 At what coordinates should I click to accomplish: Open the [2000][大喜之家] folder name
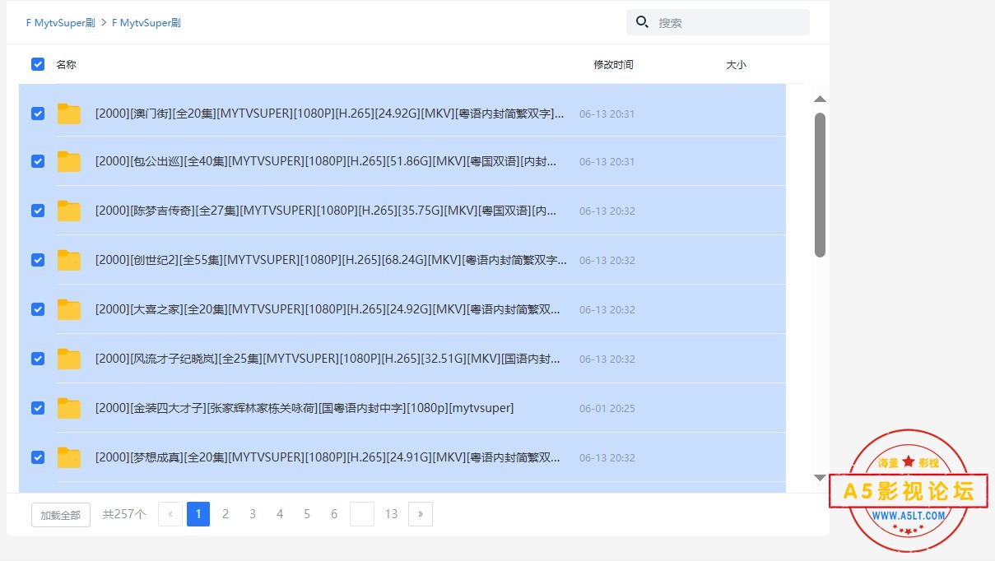328,309
